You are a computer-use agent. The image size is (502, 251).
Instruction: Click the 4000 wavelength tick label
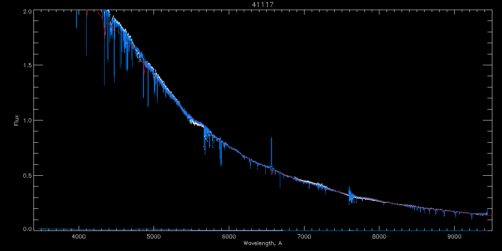[79, 237]
